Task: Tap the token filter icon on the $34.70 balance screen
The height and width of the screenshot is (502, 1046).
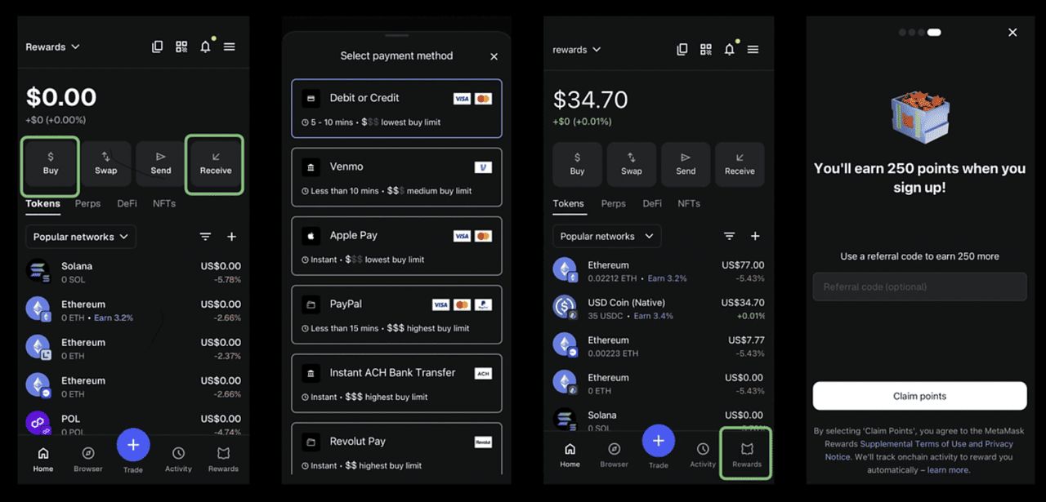Action: [x=729, y=236]
